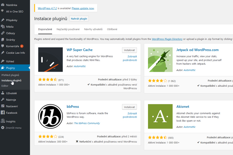
Task: Install the WP Super Cache plugin
Action: (x=129, y=50)
